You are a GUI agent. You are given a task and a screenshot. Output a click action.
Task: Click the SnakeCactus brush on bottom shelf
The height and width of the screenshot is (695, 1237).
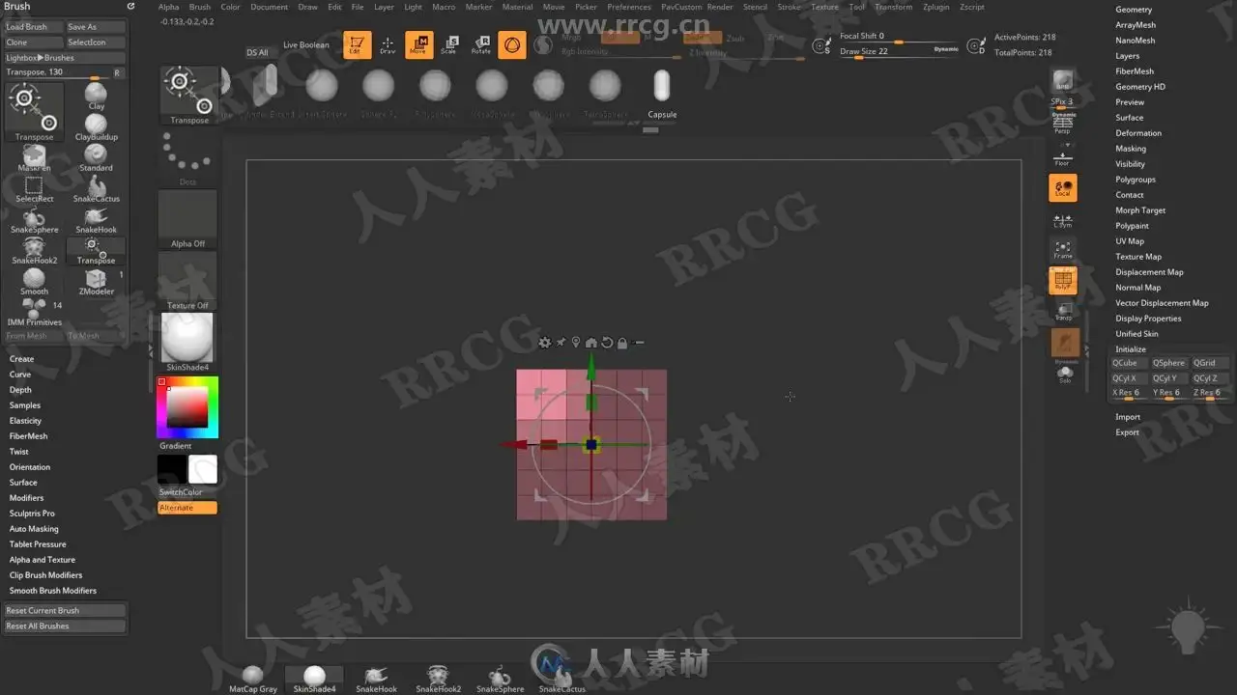point(562,679)
